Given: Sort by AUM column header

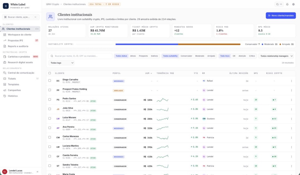Looking at the screenshot, I should tap(149, 73).
